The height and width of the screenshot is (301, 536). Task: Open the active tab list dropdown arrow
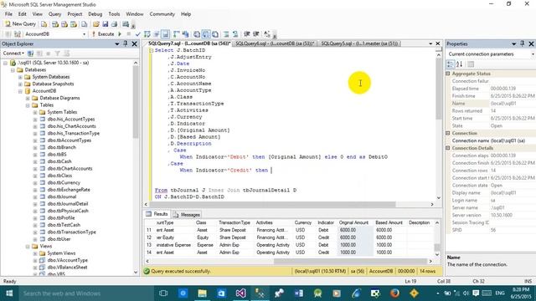click(430, 43)
